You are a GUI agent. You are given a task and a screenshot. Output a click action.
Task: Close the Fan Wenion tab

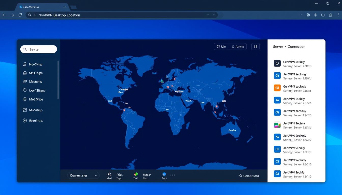[65, 7]
